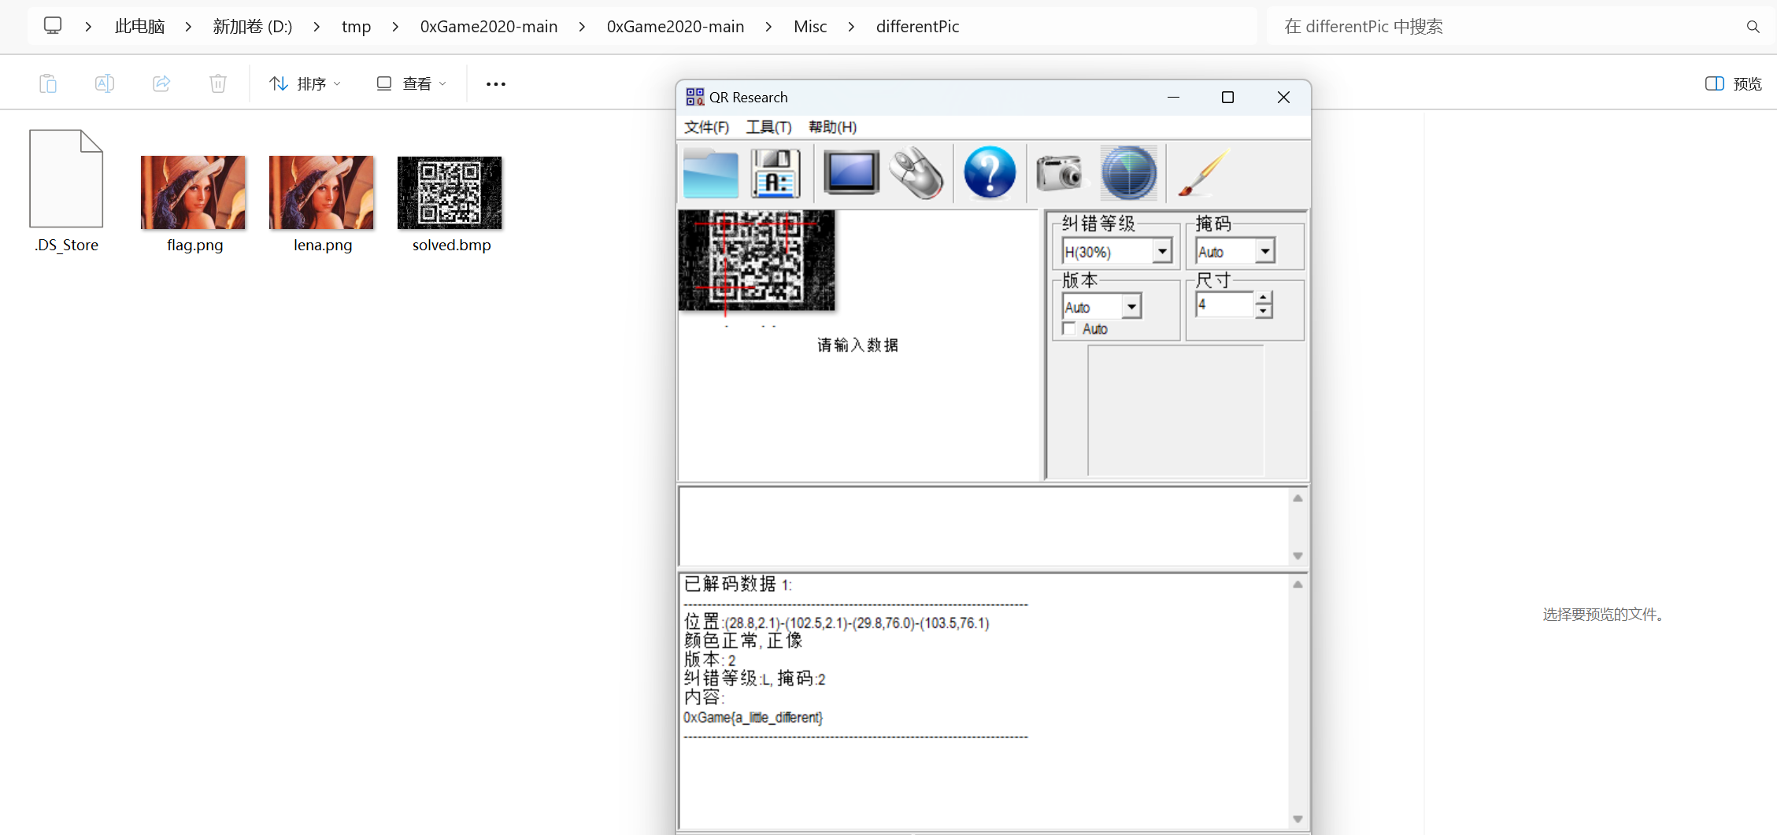Image resolution: width=1777 pixels, height=835 pixels.
Task: Select the flag.png thumbnail
Action: 194,192
